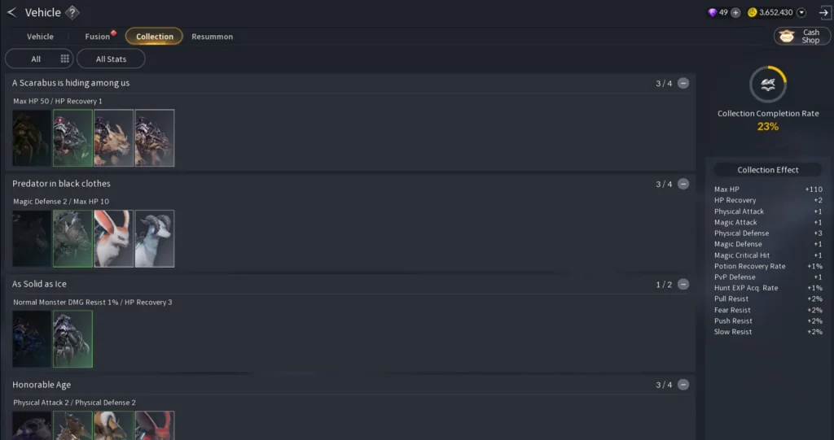Collapse the 'Honorable Age' collection
The height and width of the screenshot is (440, 834).
pyautogui.click(x=683, y=384)
